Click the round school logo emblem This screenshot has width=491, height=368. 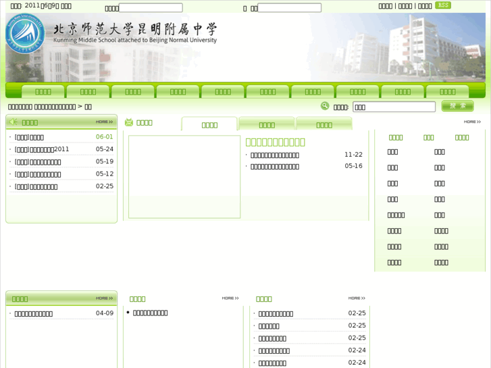(x=25, y=33)
